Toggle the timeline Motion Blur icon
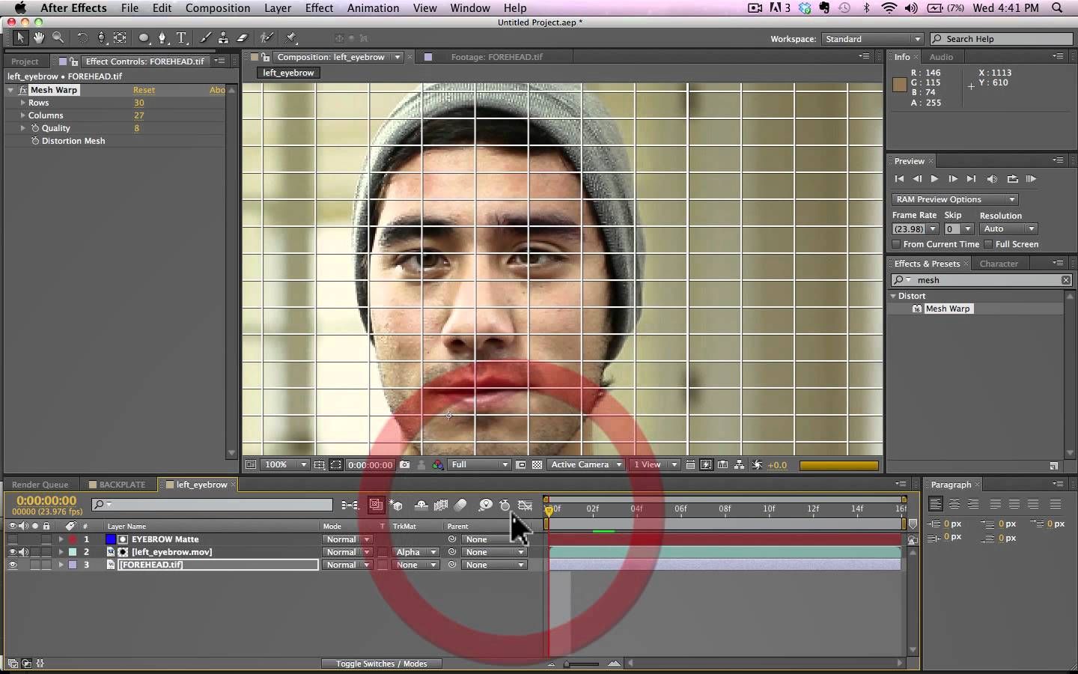Screen dimensions: 1078x674 tap(461, 506)
